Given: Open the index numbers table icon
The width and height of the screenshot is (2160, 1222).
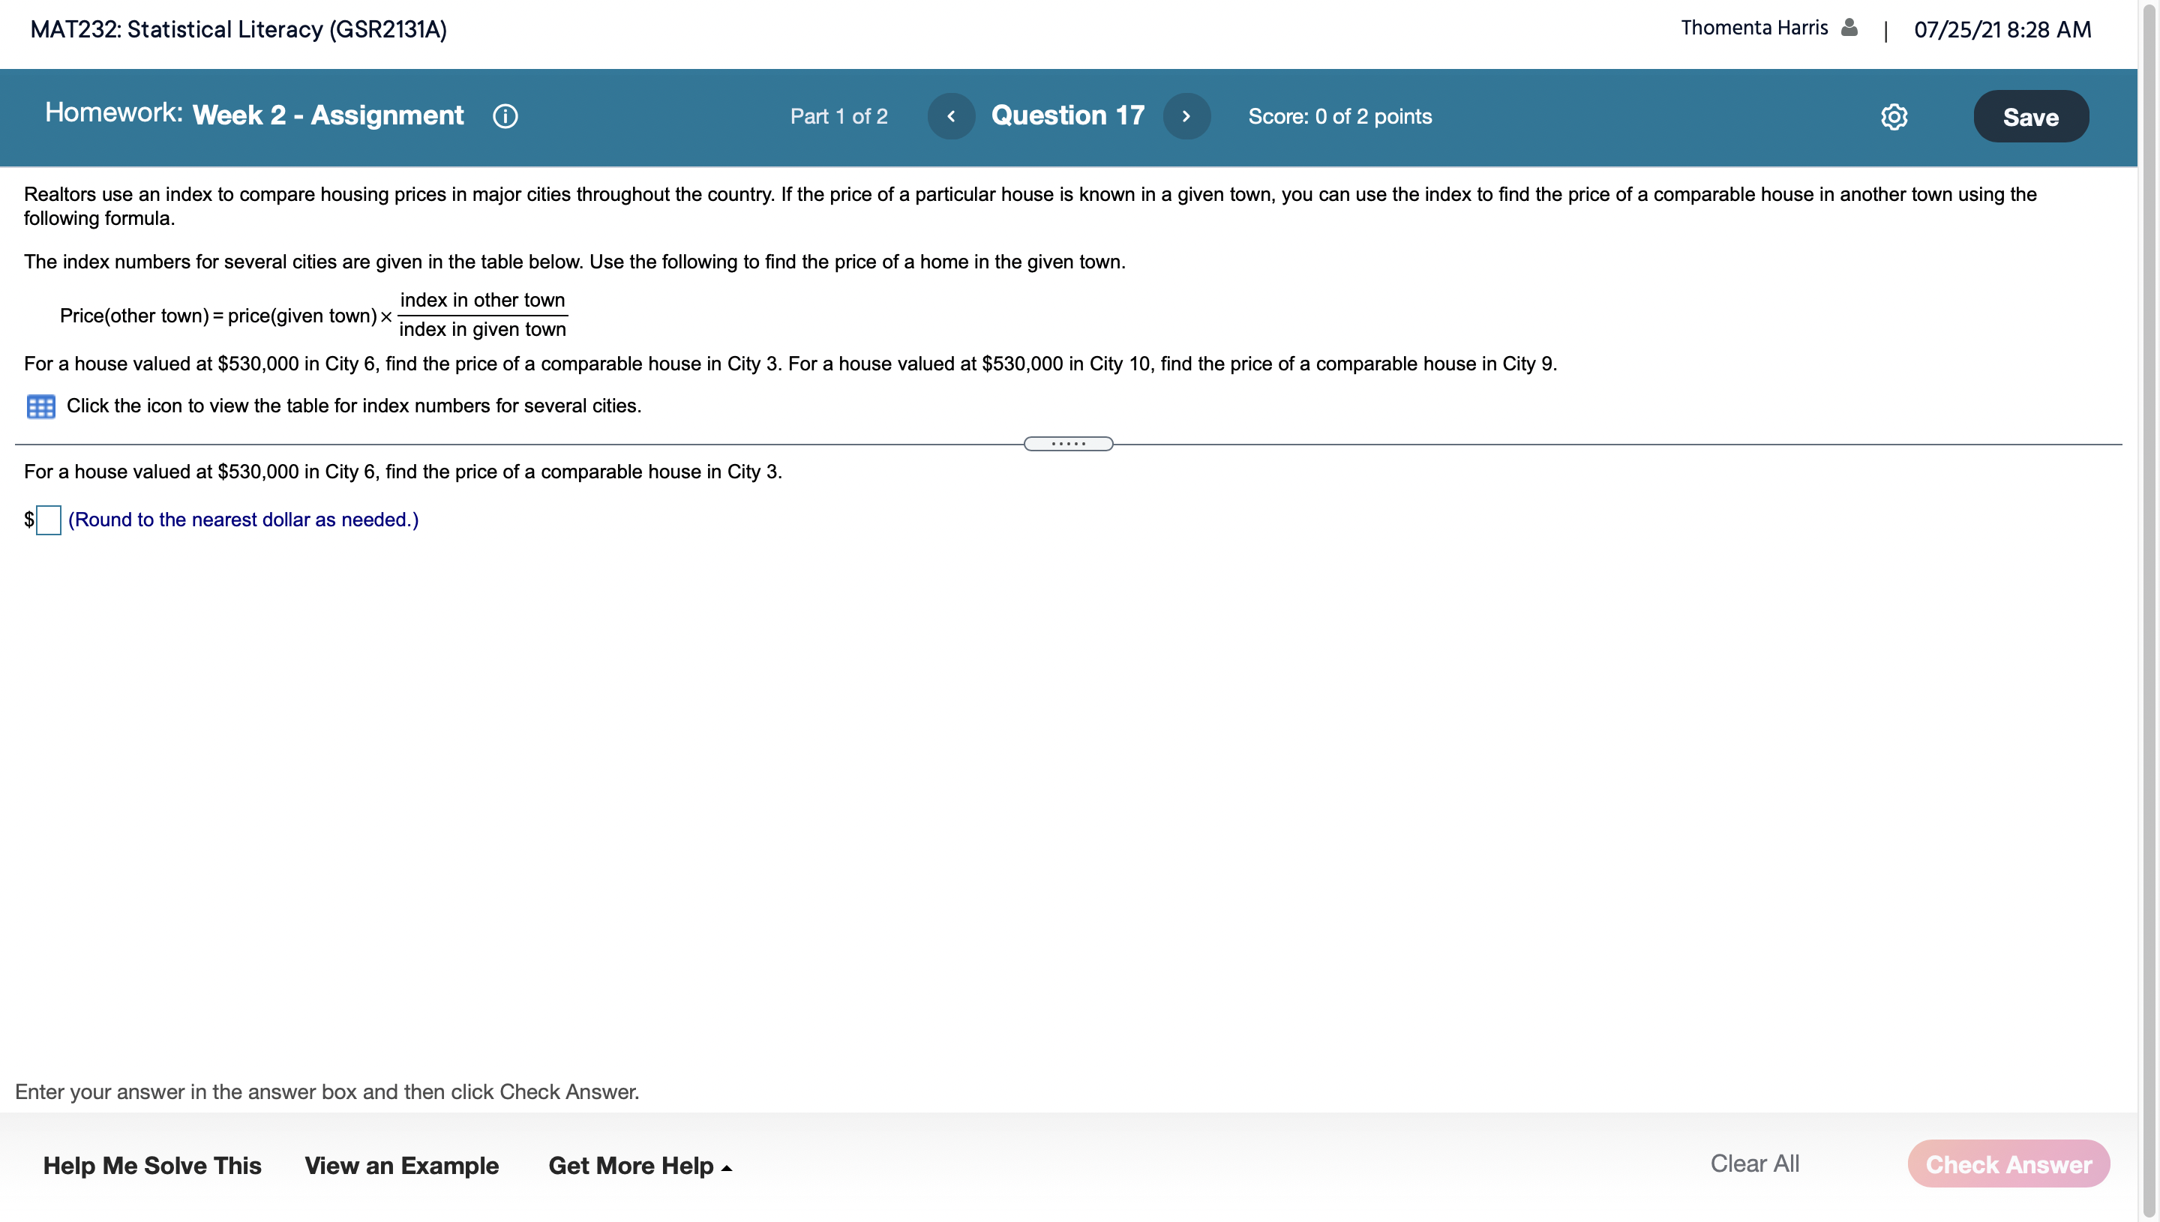Looking at the screenshot, I should coord(40,406).
